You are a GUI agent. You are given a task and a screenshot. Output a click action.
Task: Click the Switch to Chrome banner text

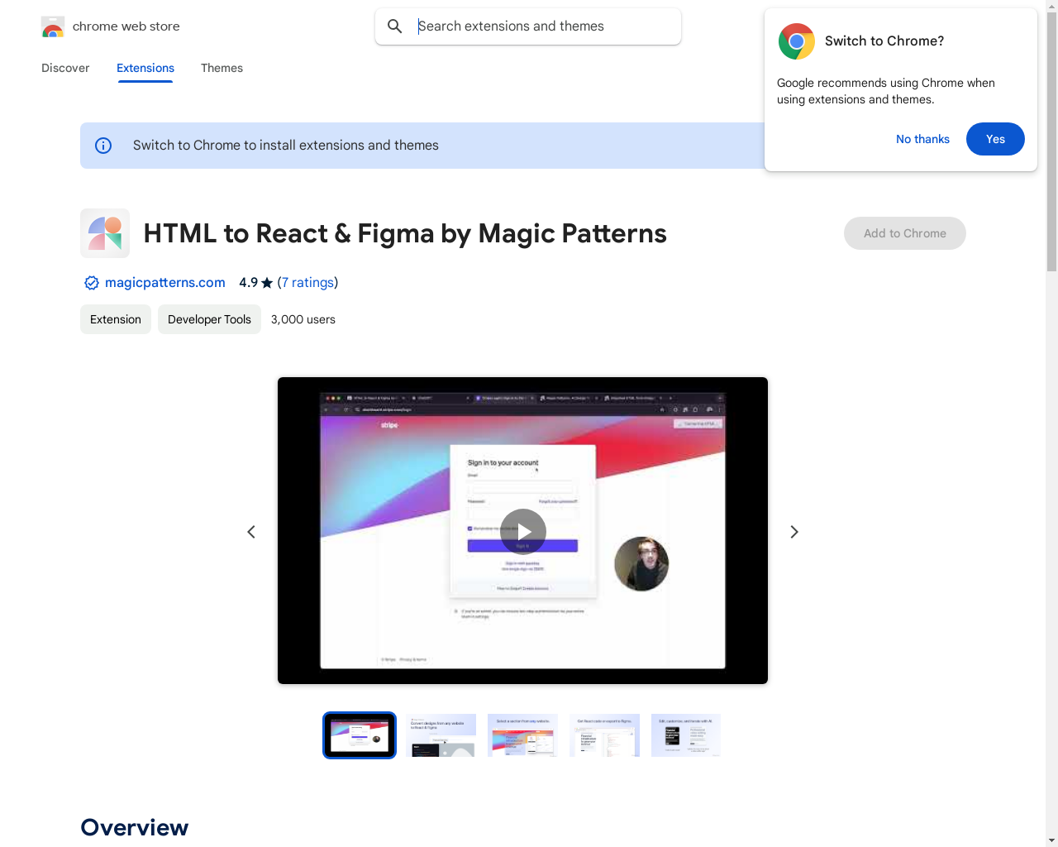point(286,146)
